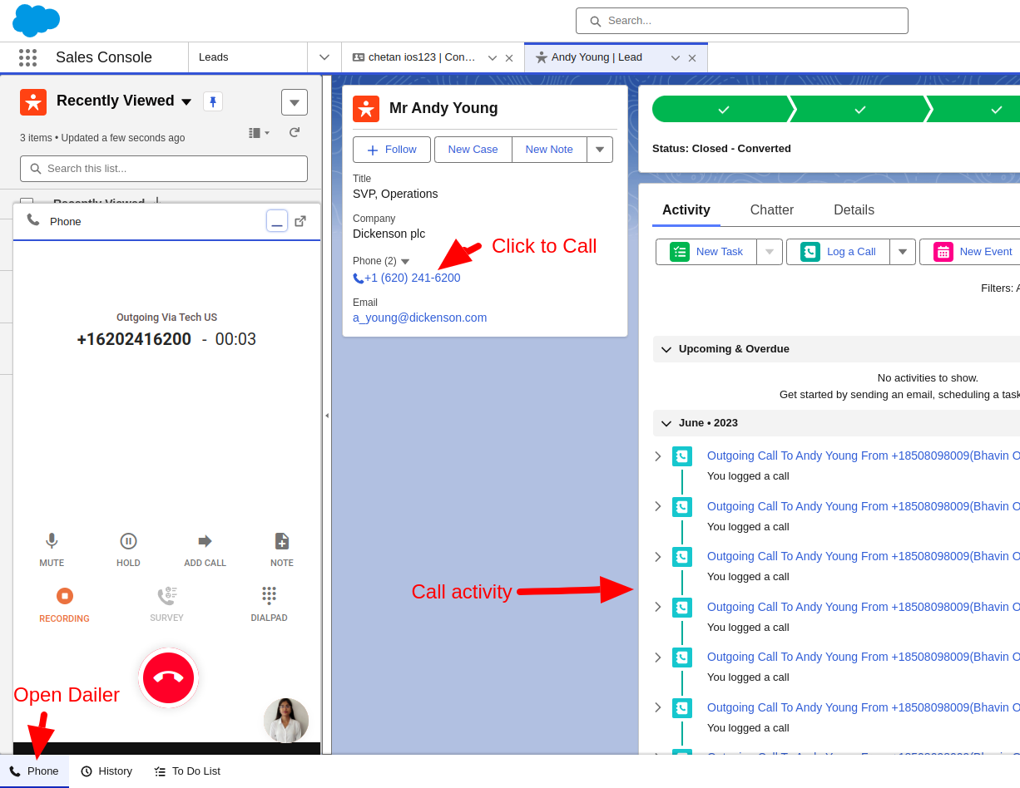Screen dimensions: 1020x788
Task: Click the global Search box
Action: (741, 21)
